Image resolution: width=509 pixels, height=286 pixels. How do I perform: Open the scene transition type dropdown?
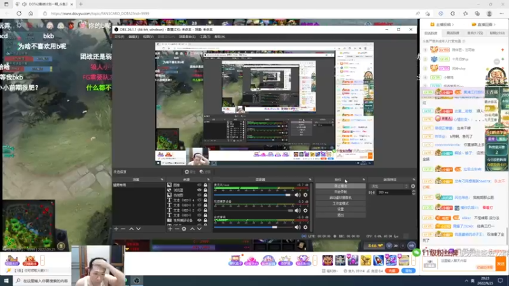pyautogui.click(x=389, y=186)
